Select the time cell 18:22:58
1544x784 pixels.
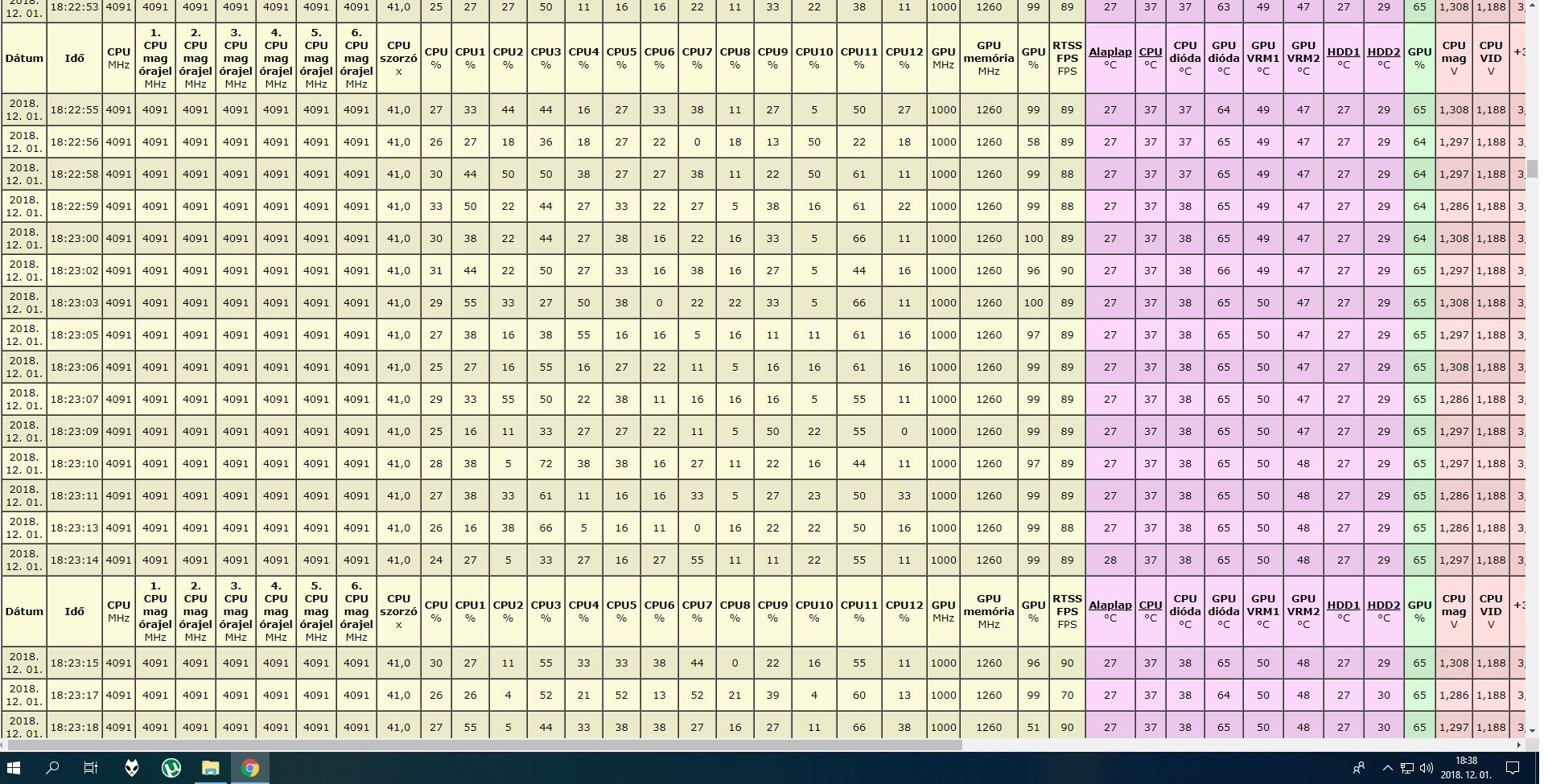coord(74,174)
